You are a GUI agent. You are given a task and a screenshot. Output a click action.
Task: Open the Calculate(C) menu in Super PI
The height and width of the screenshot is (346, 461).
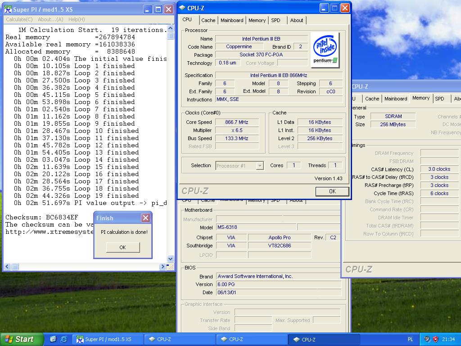[19, 19]
